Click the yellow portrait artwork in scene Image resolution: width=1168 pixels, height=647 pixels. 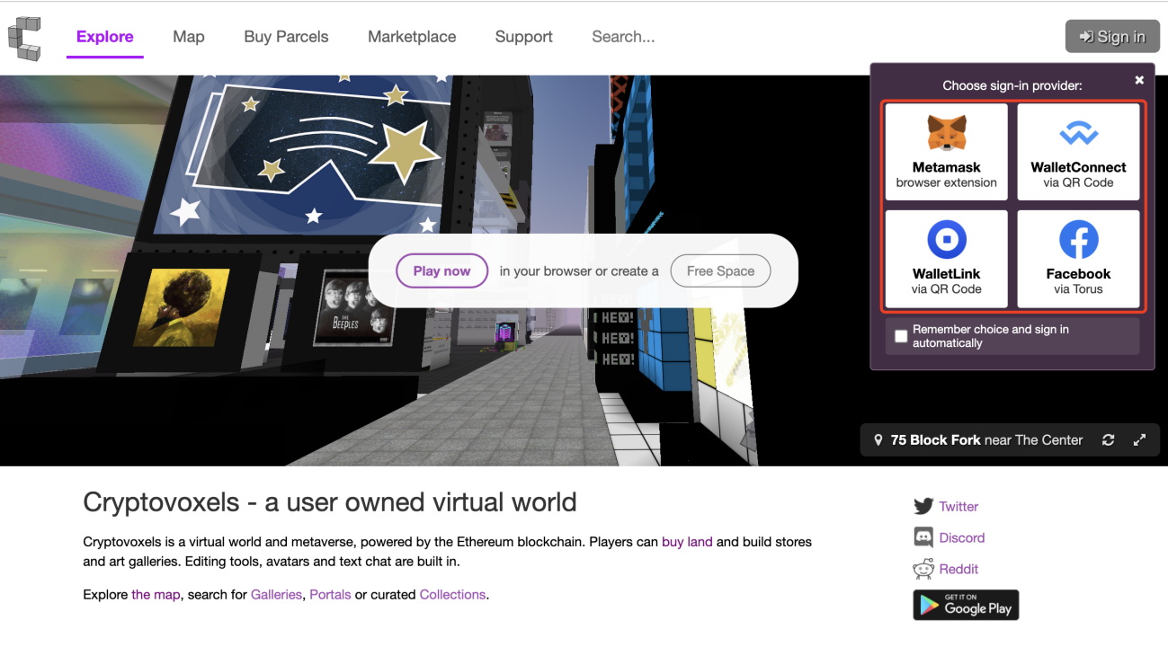[x=180, y=306]
